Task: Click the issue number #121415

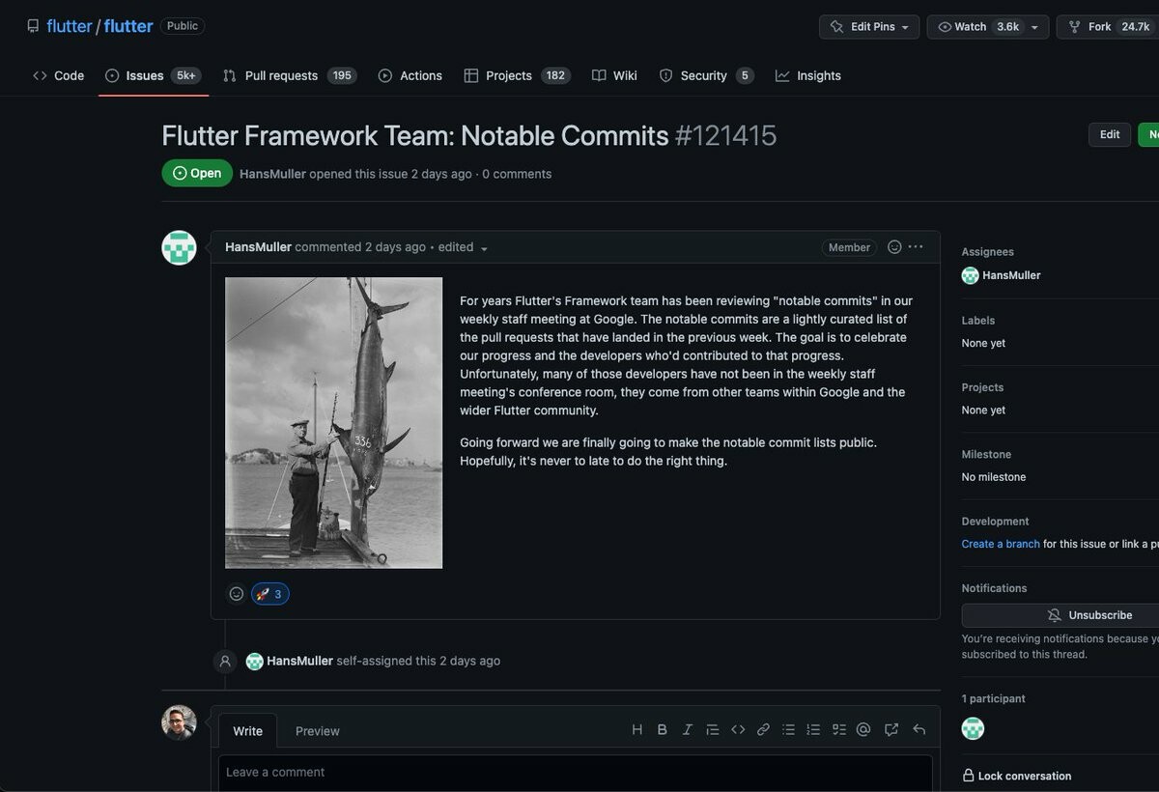Action: coord(725,135)
